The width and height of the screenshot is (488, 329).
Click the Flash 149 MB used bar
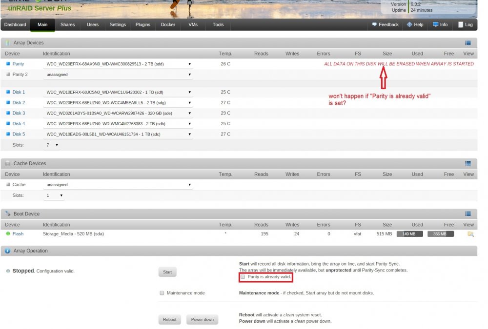tap(409, 234)
